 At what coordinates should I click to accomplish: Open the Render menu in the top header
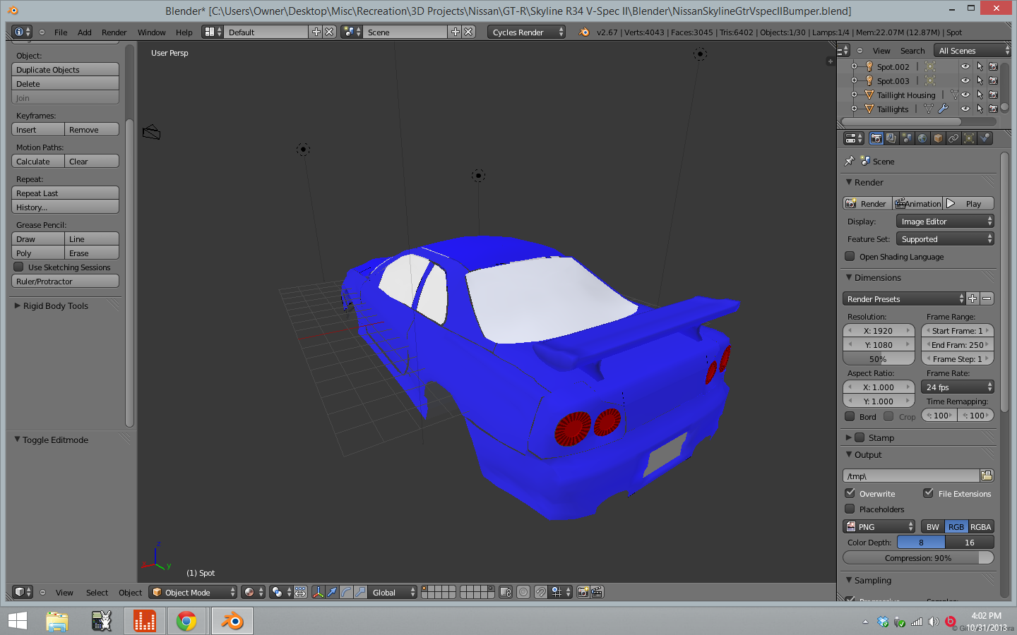click(114, 32)
